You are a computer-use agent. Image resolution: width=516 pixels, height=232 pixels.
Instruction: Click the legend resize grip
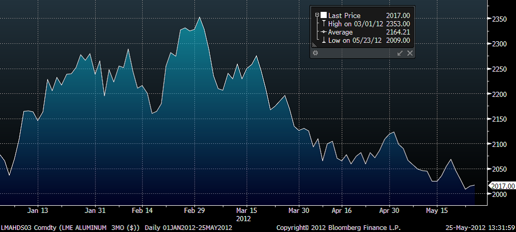314,45
